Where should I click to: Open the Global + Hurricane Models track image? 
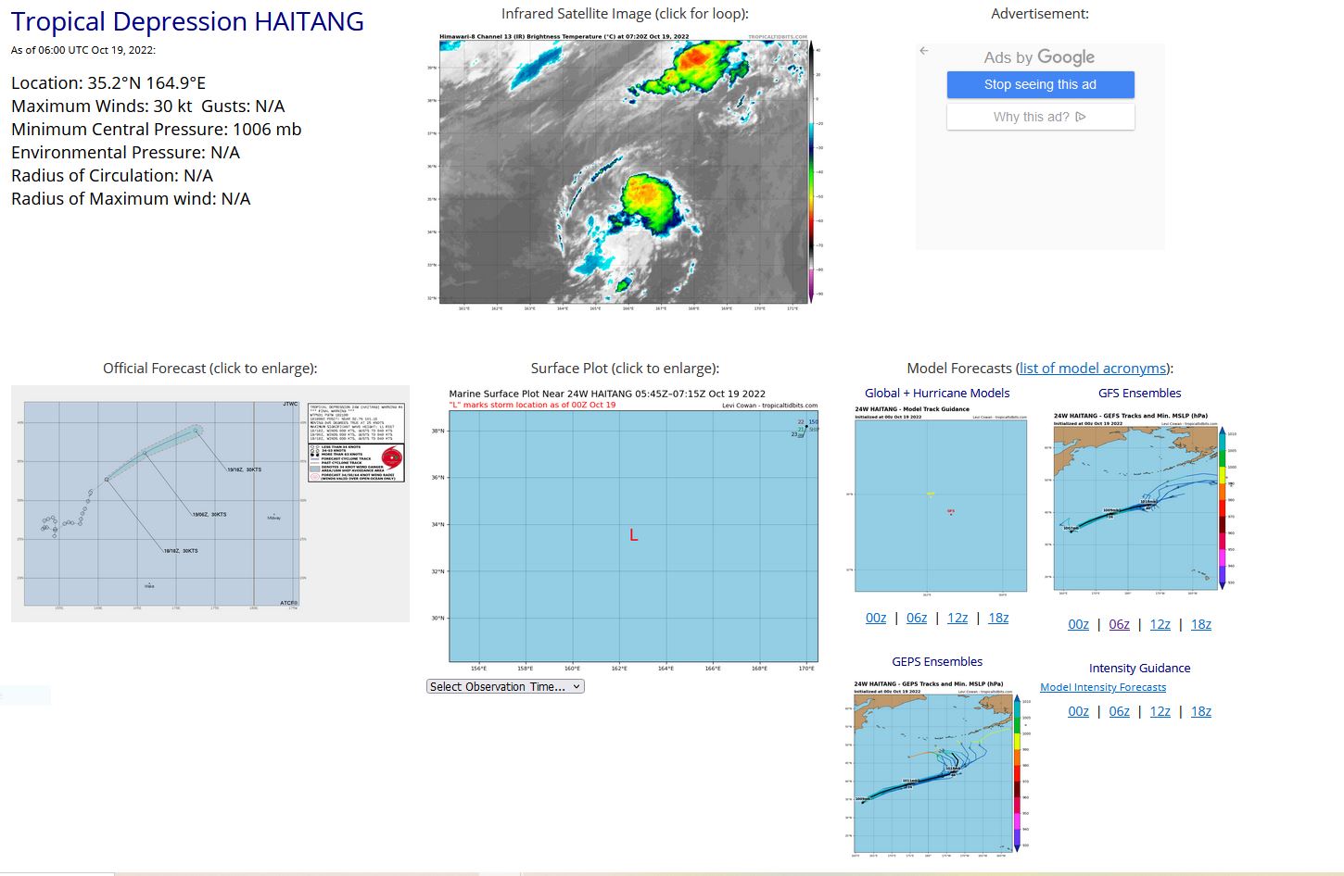pyautogui.click(x=940, y=500)
